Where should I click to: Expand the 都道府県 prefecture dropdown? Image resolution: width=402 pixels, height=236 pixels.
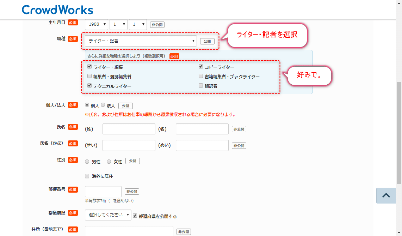[108, 215]
